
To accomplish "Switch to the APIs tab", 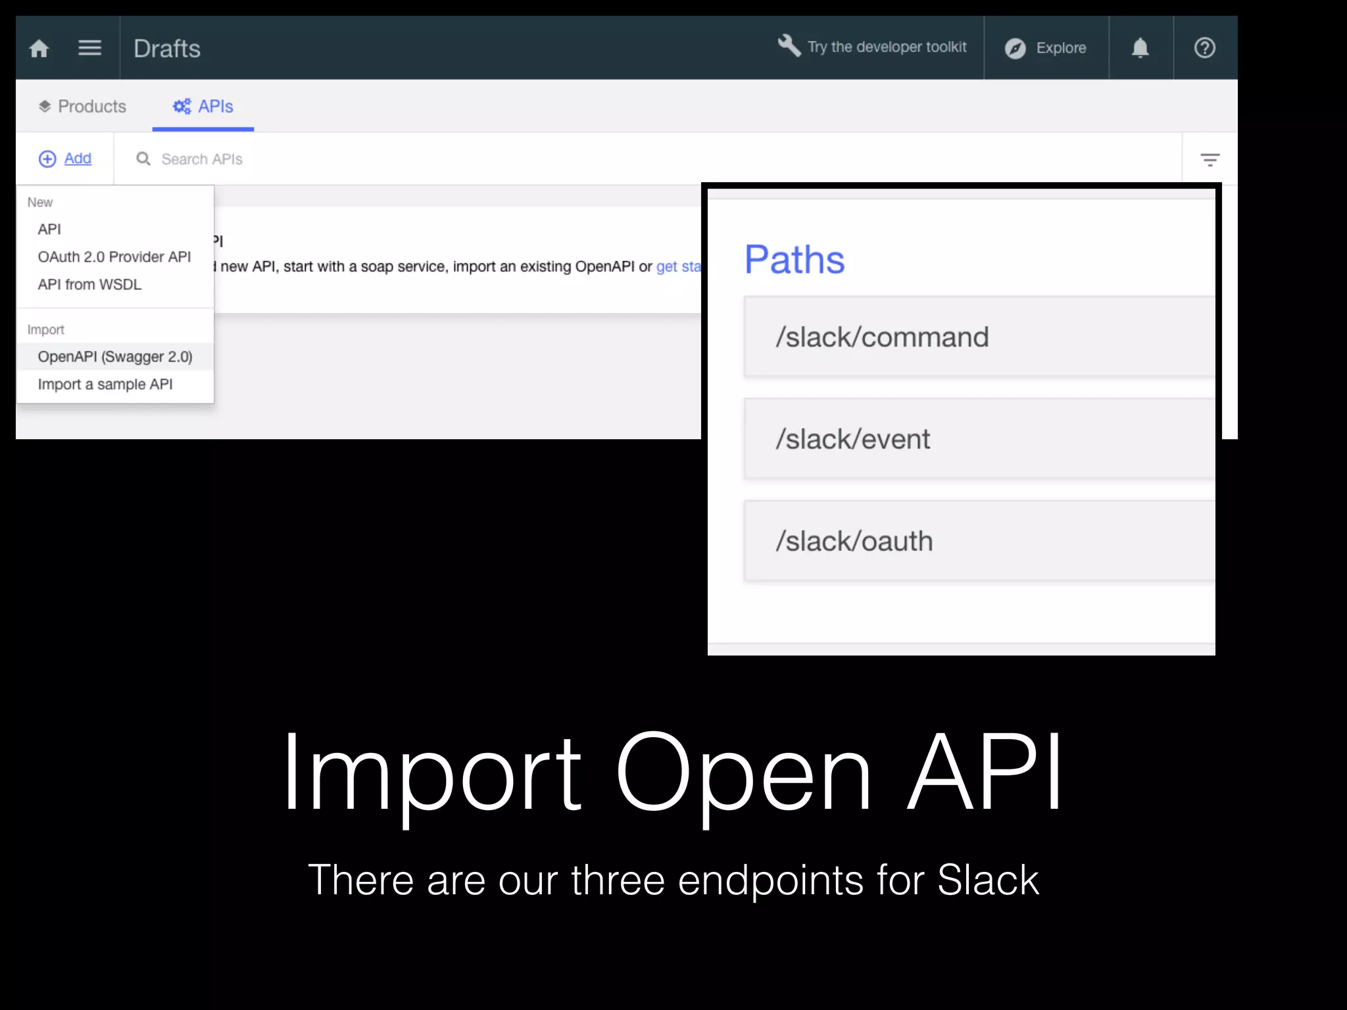I will pyautogui.click(x=203, y=107).
